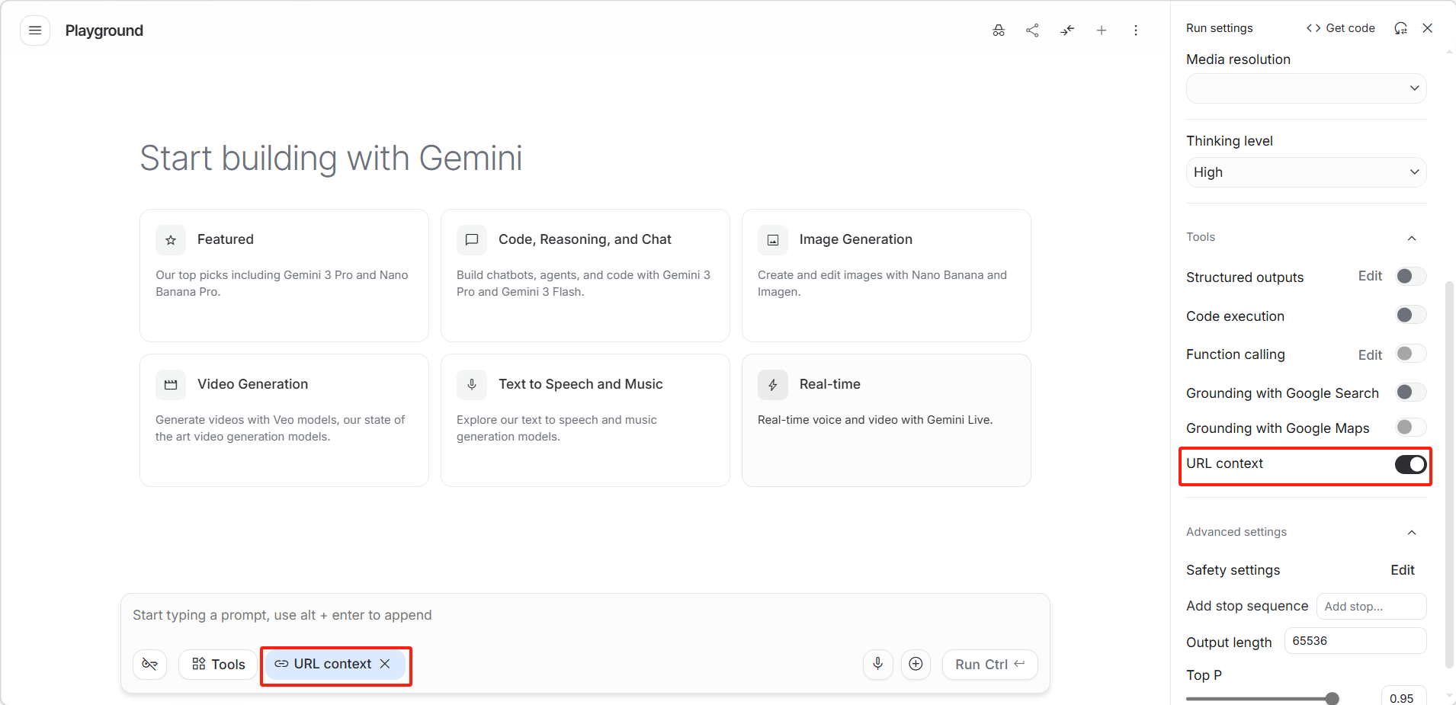1456x705 pixels.
Task: Click the key icon in prompt bar
Action: (x=150, y=665)
